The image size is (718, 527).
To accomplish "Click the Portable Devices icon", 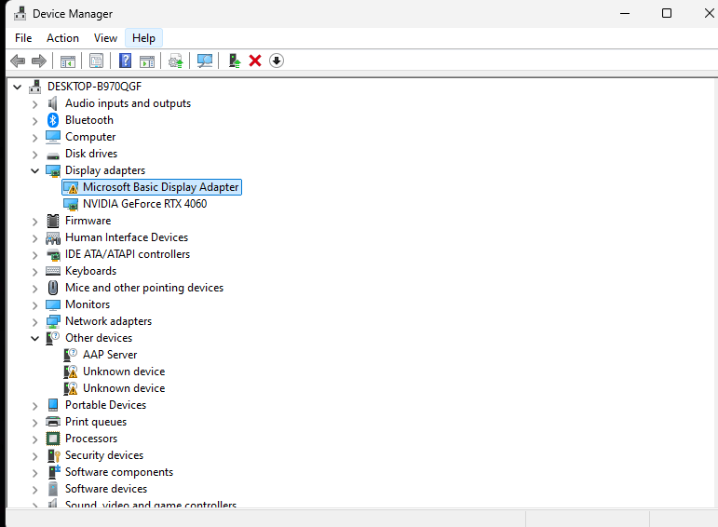I will tap(53, 405).
